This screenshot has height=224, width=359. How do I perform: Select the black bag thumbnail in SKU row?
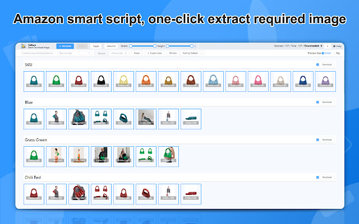[x=101, y=81]
